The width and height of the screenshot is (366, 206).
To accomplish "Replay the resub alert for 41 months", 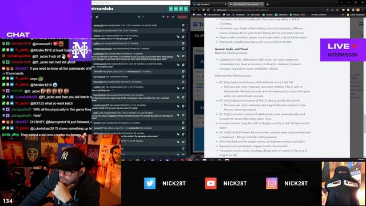I will point(183,123).
